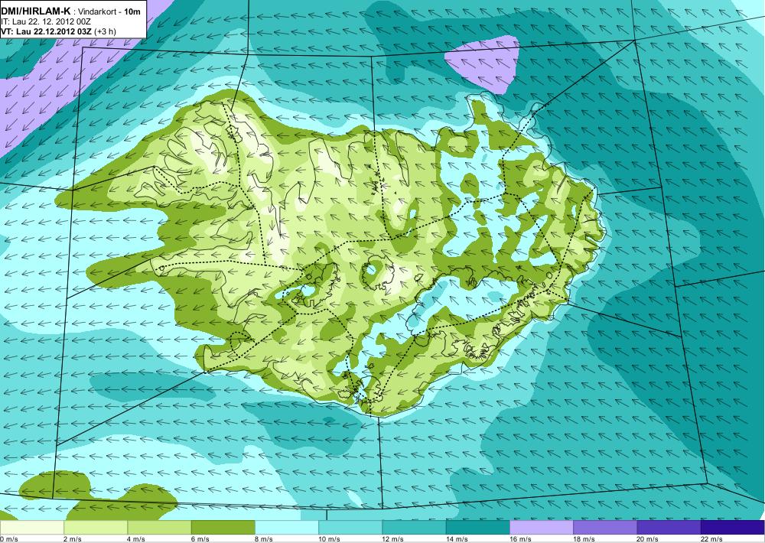This screenshot has height=543, width=765.
Task: Select the "4 m/s" legend label
Action: coord(137,538)
